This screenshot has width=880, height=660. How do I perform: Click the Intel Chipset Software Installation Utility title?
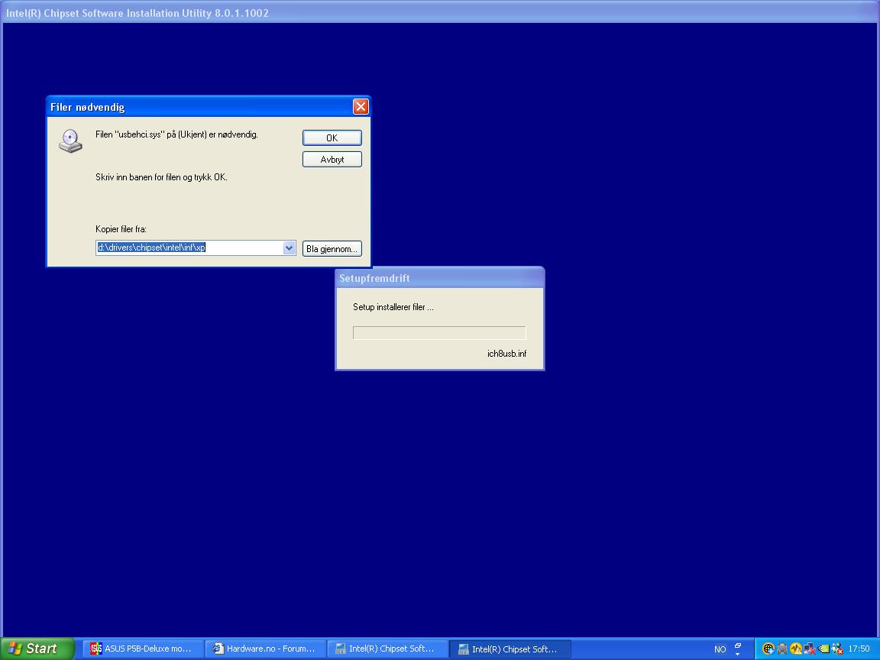(x=137, y=12)
